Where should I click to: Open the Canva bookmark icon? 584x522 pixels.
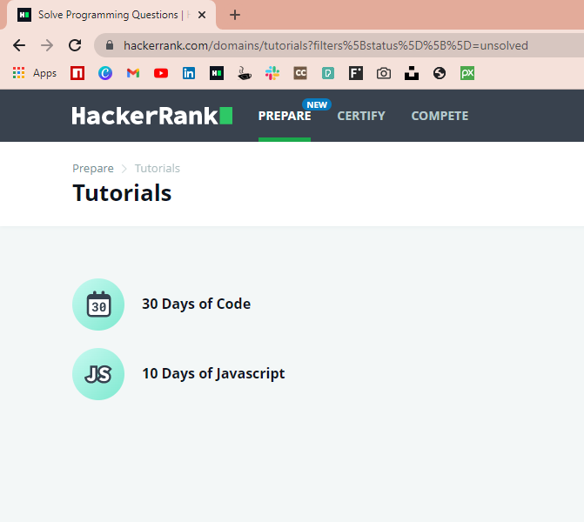105,73
